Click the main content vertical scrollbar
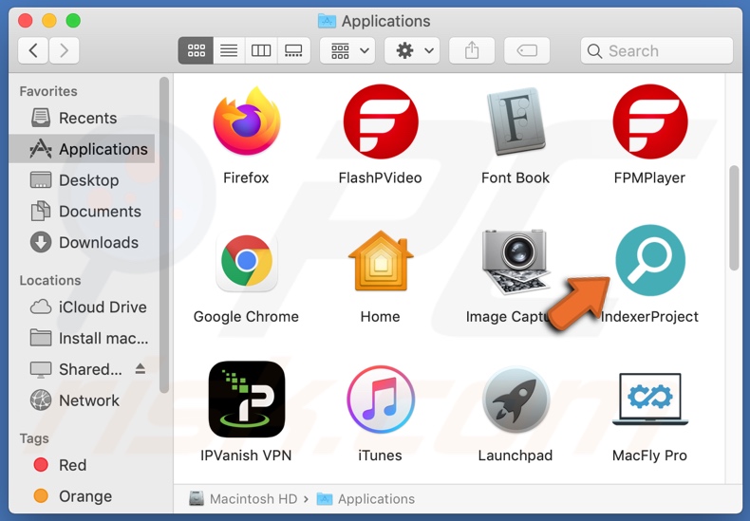The width and height of the screenshot is (750, 521). (734, 218)
